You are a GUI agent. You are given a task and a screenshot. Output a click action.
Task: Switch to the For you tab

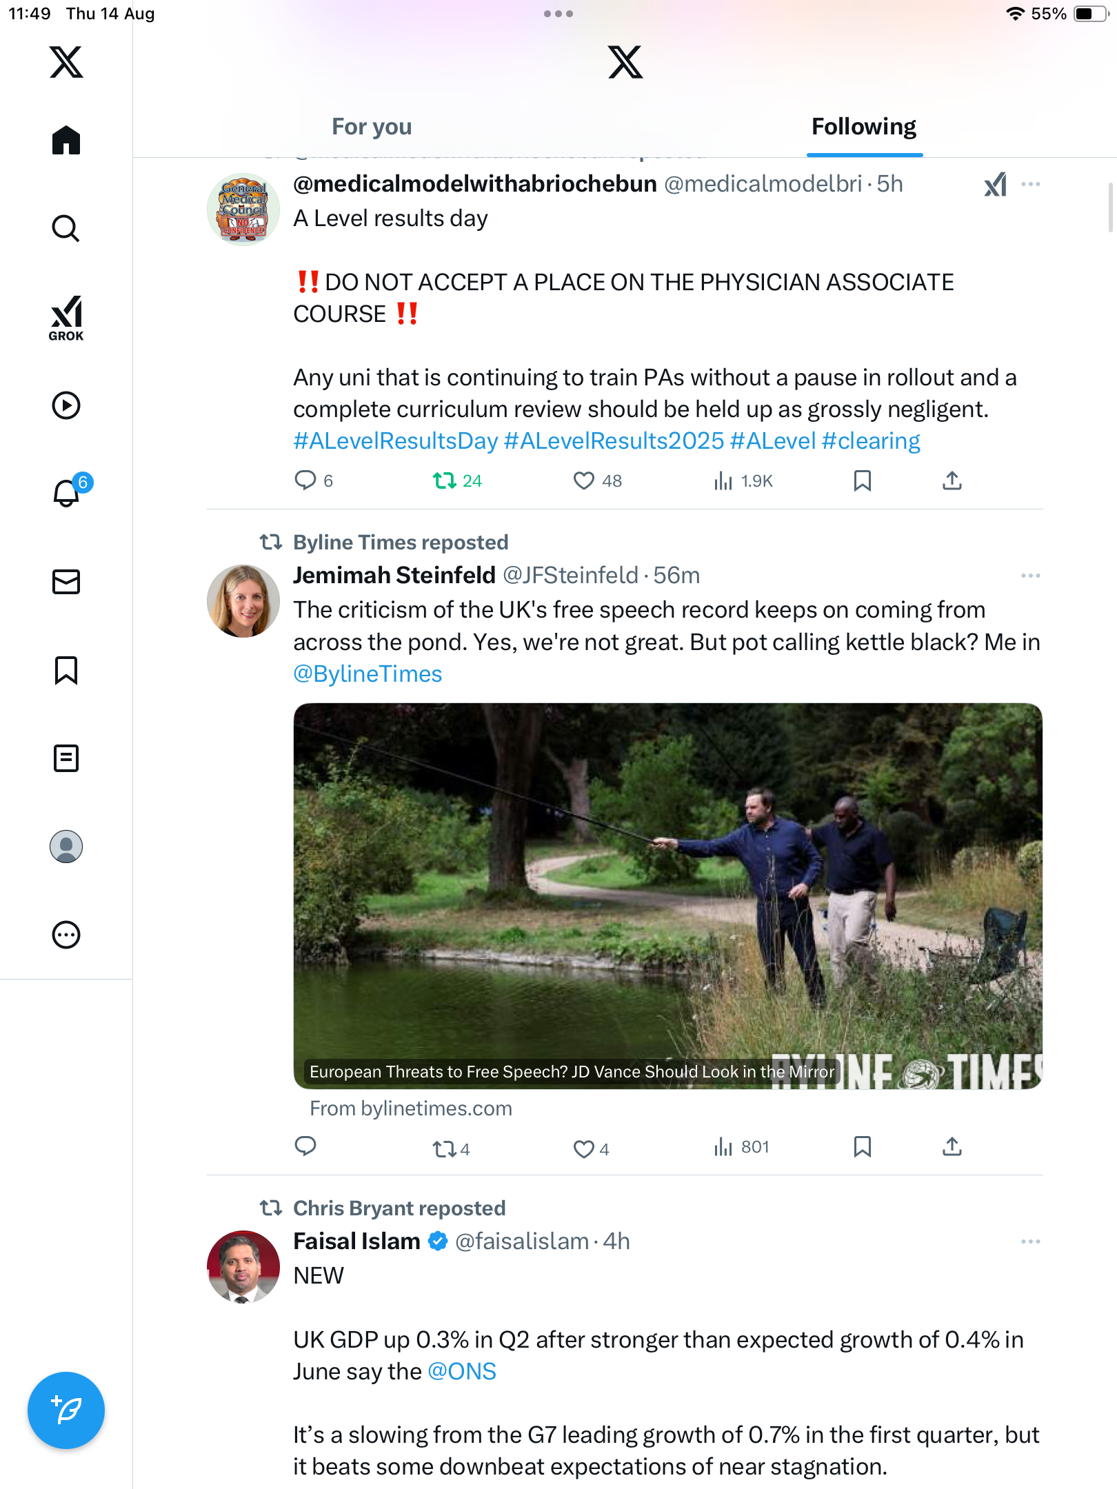[372, 127]
